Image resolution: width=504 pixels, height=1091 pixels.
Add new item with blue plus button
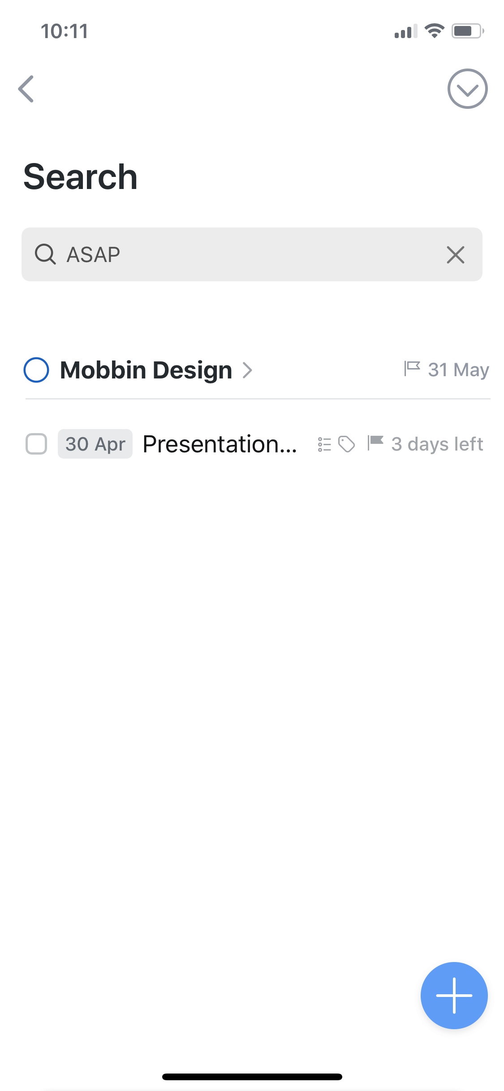point(454,996)
